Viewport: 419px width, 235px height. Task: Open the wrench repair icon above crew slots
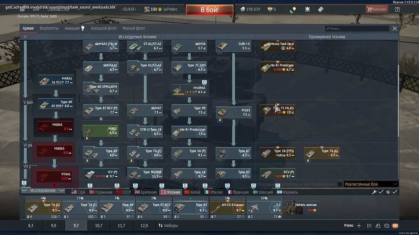(374, 192)
